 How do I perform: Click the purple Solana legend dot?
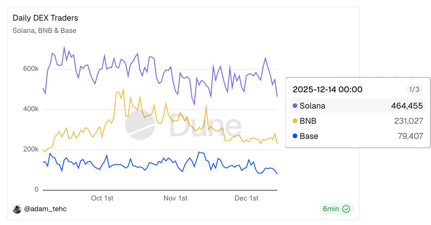295,106
